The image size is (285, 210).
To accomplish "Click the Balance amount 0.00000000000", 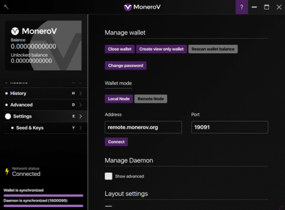I will [34, 47].
